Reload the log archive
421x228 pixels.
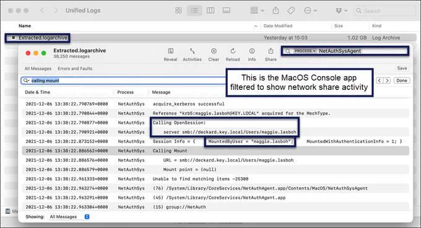233,51
